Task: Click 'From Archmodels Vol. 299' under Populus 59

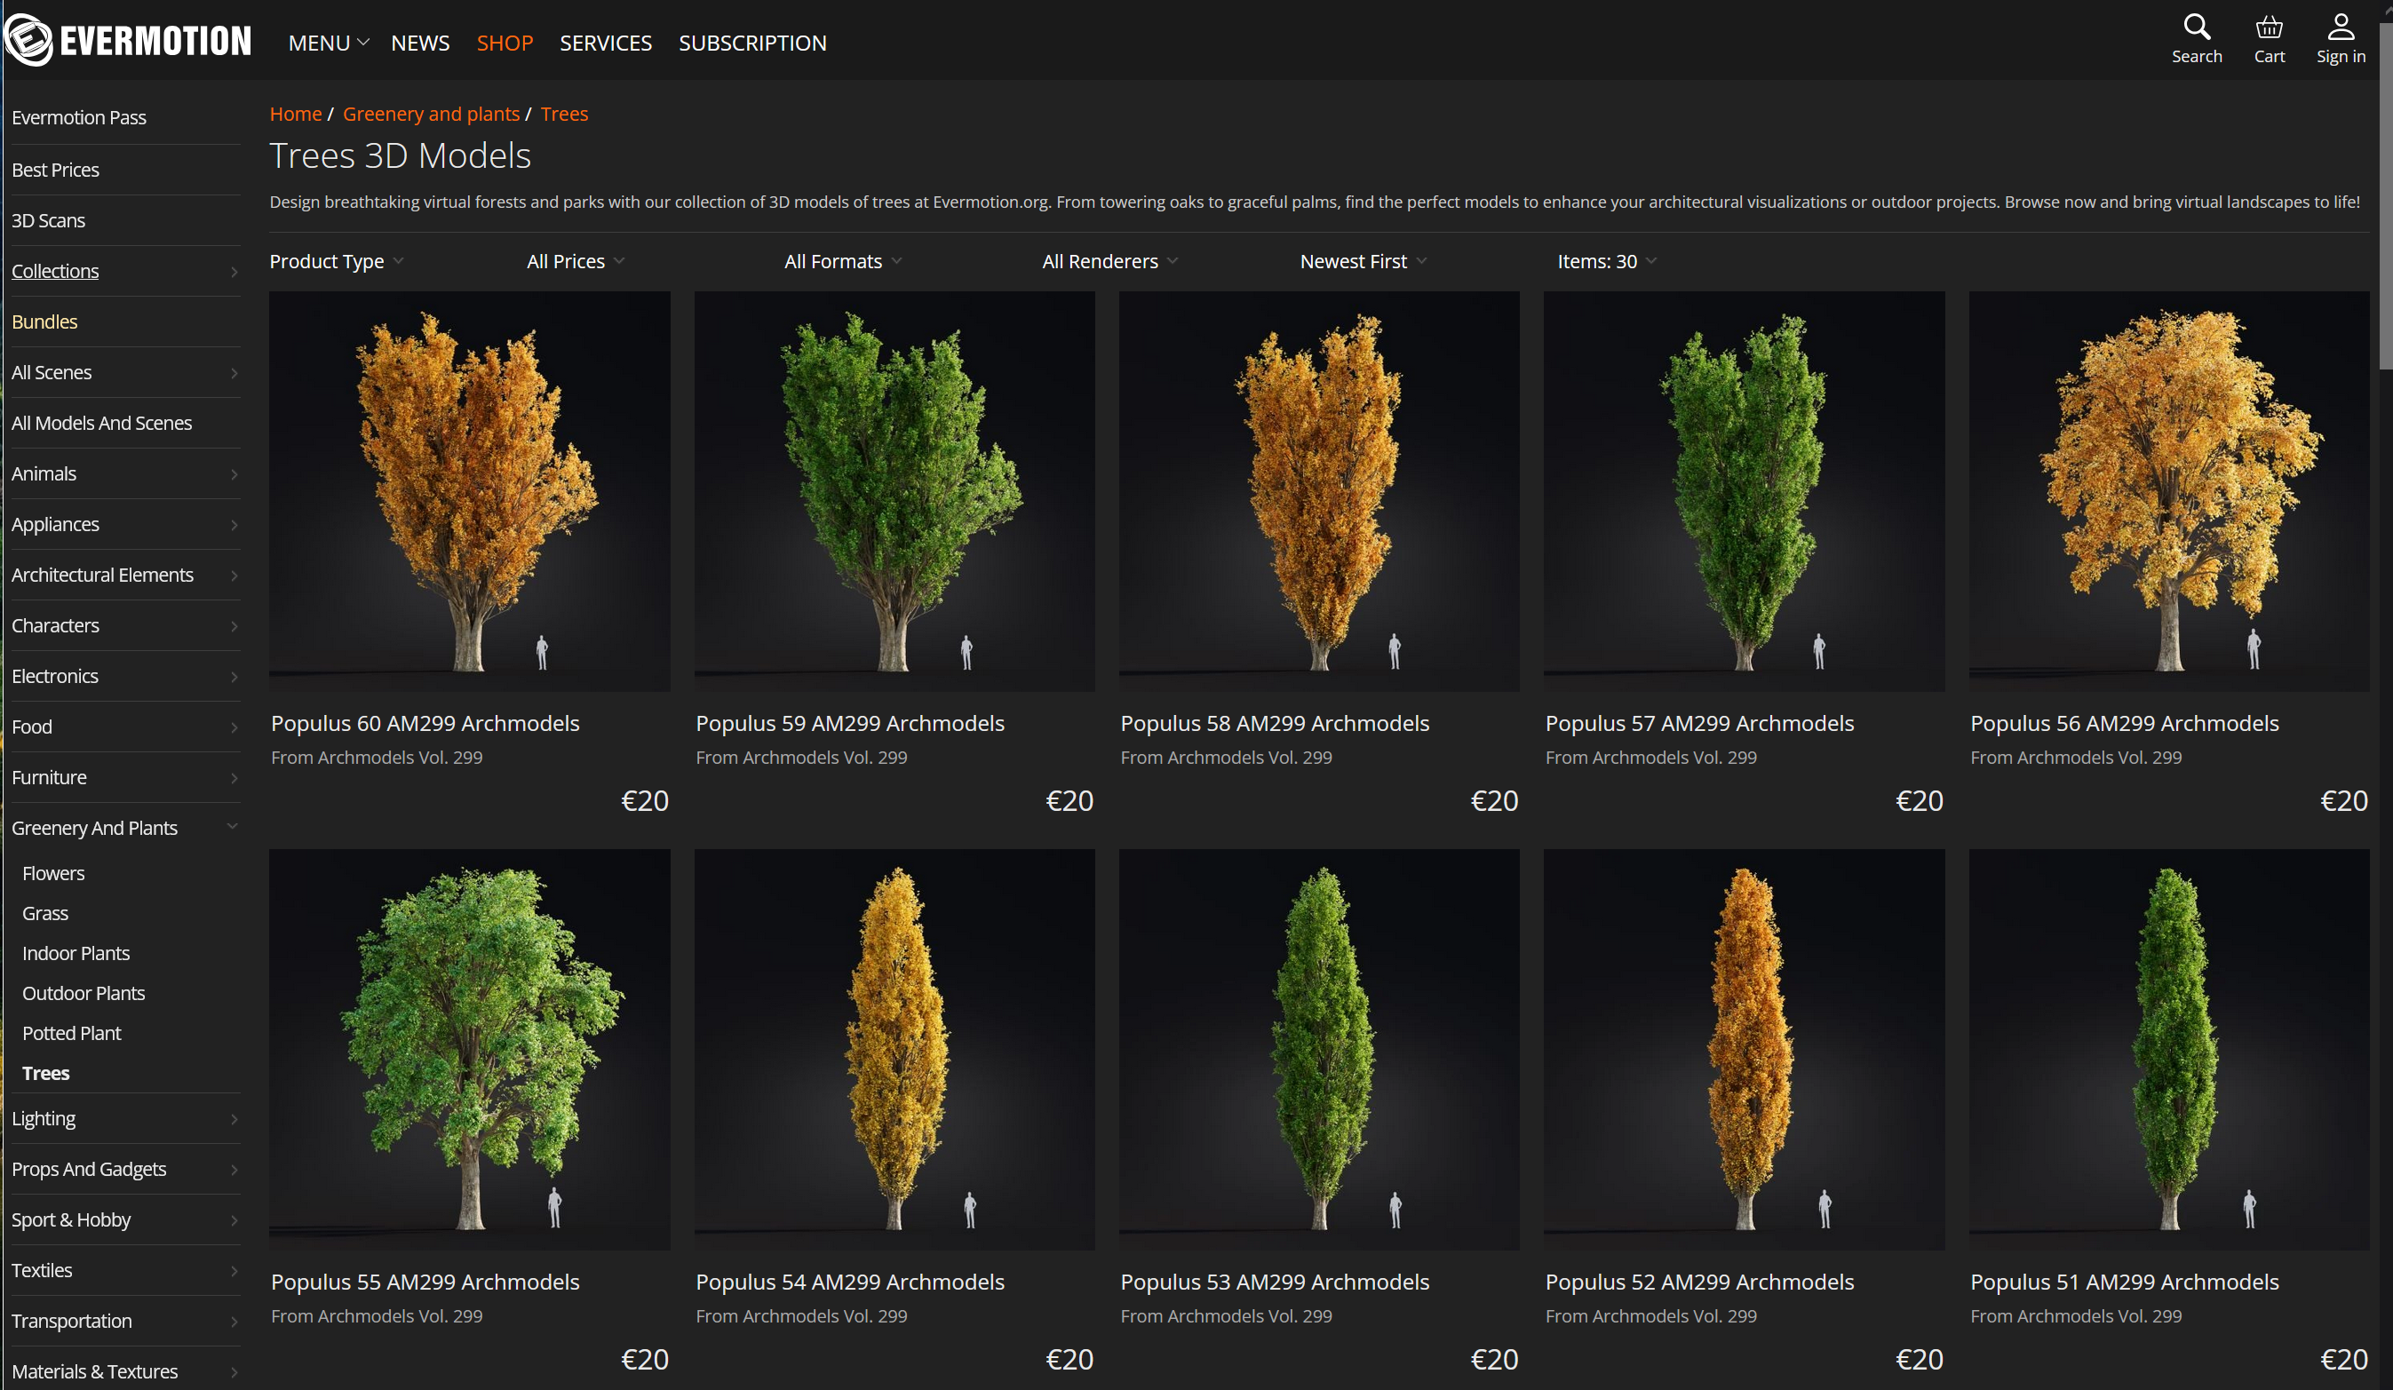Action: click(x=800, y=758)
